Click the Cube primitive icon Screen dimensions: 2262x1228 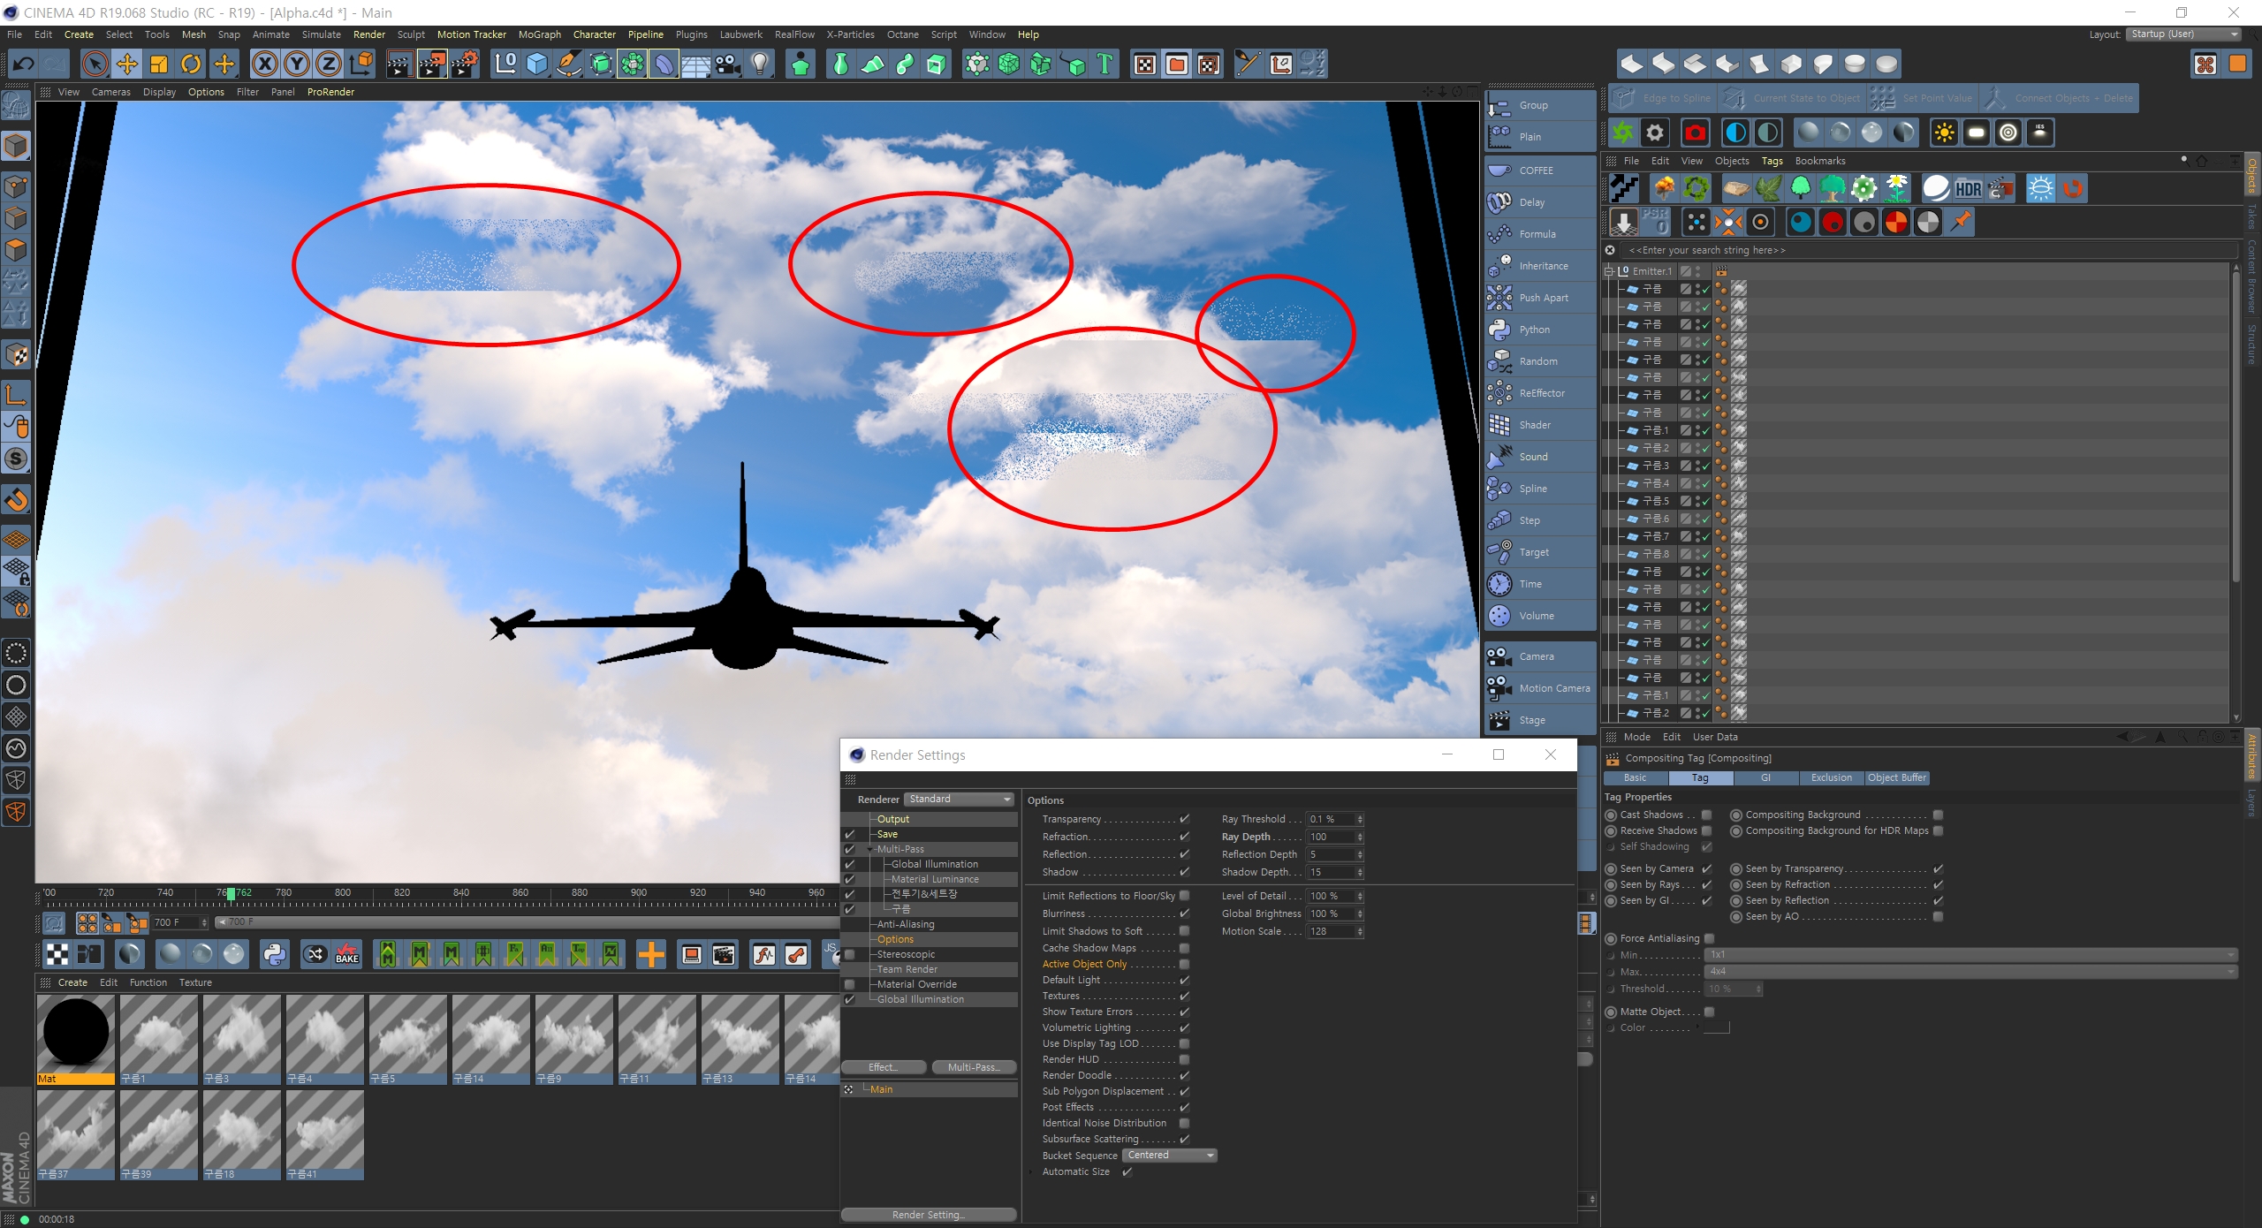click(x=537, y=64)
